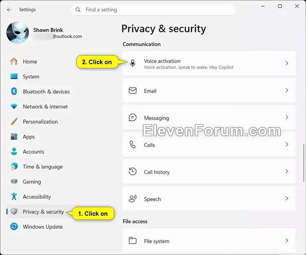Viewport: 306px width, 255px height.
Task: Click the Voice activation microphone icon
Action: tap(133, 63)
